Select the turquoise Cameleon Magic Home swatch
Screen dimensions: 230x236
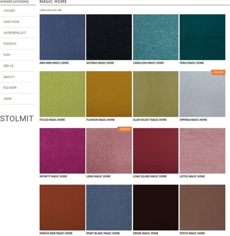[x=156, y=37]
